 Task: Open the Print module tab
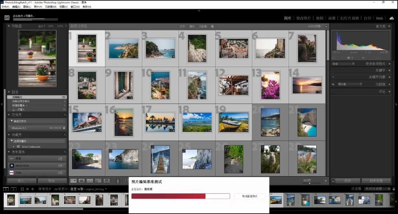(367, 18)
